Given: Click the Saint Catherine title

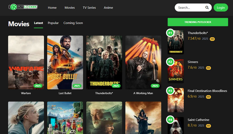Looking at the screenshot, I should (x=198, y=120).
